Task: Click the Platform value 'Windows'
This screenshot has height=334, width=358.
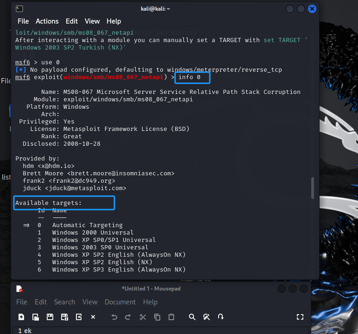Action: coord(76,107)
